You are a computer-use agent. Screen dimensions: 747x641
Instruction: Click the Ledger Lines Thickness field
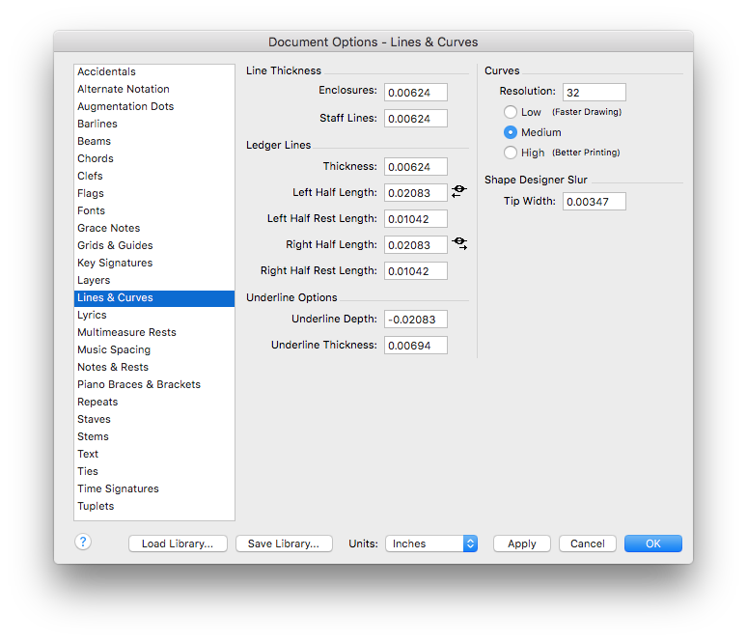pos(416,167)
